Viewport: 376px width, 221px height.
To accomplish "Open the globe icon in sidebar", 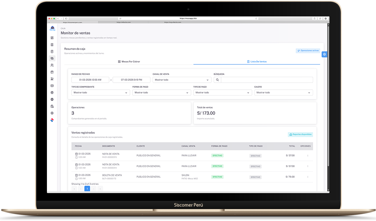I will (52, 99).
